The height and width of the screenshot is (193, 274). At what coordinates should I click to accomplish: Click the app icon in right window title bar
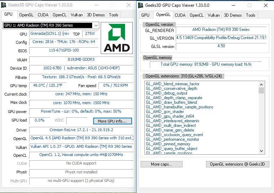pyautogui.click(x=141, y=5)
